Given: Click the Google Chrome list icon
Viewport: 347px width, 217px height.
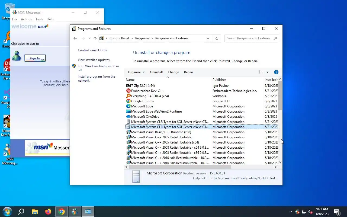Looking at the screenshot, I should coord(128,101).
